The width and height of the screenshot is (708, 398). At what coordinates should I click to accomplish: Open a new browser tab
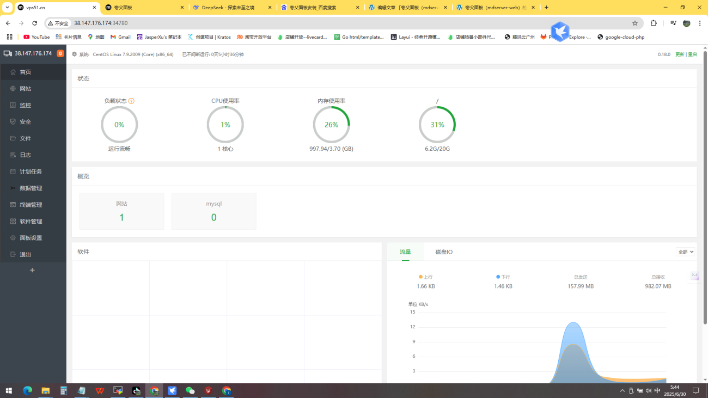[546, 8]
